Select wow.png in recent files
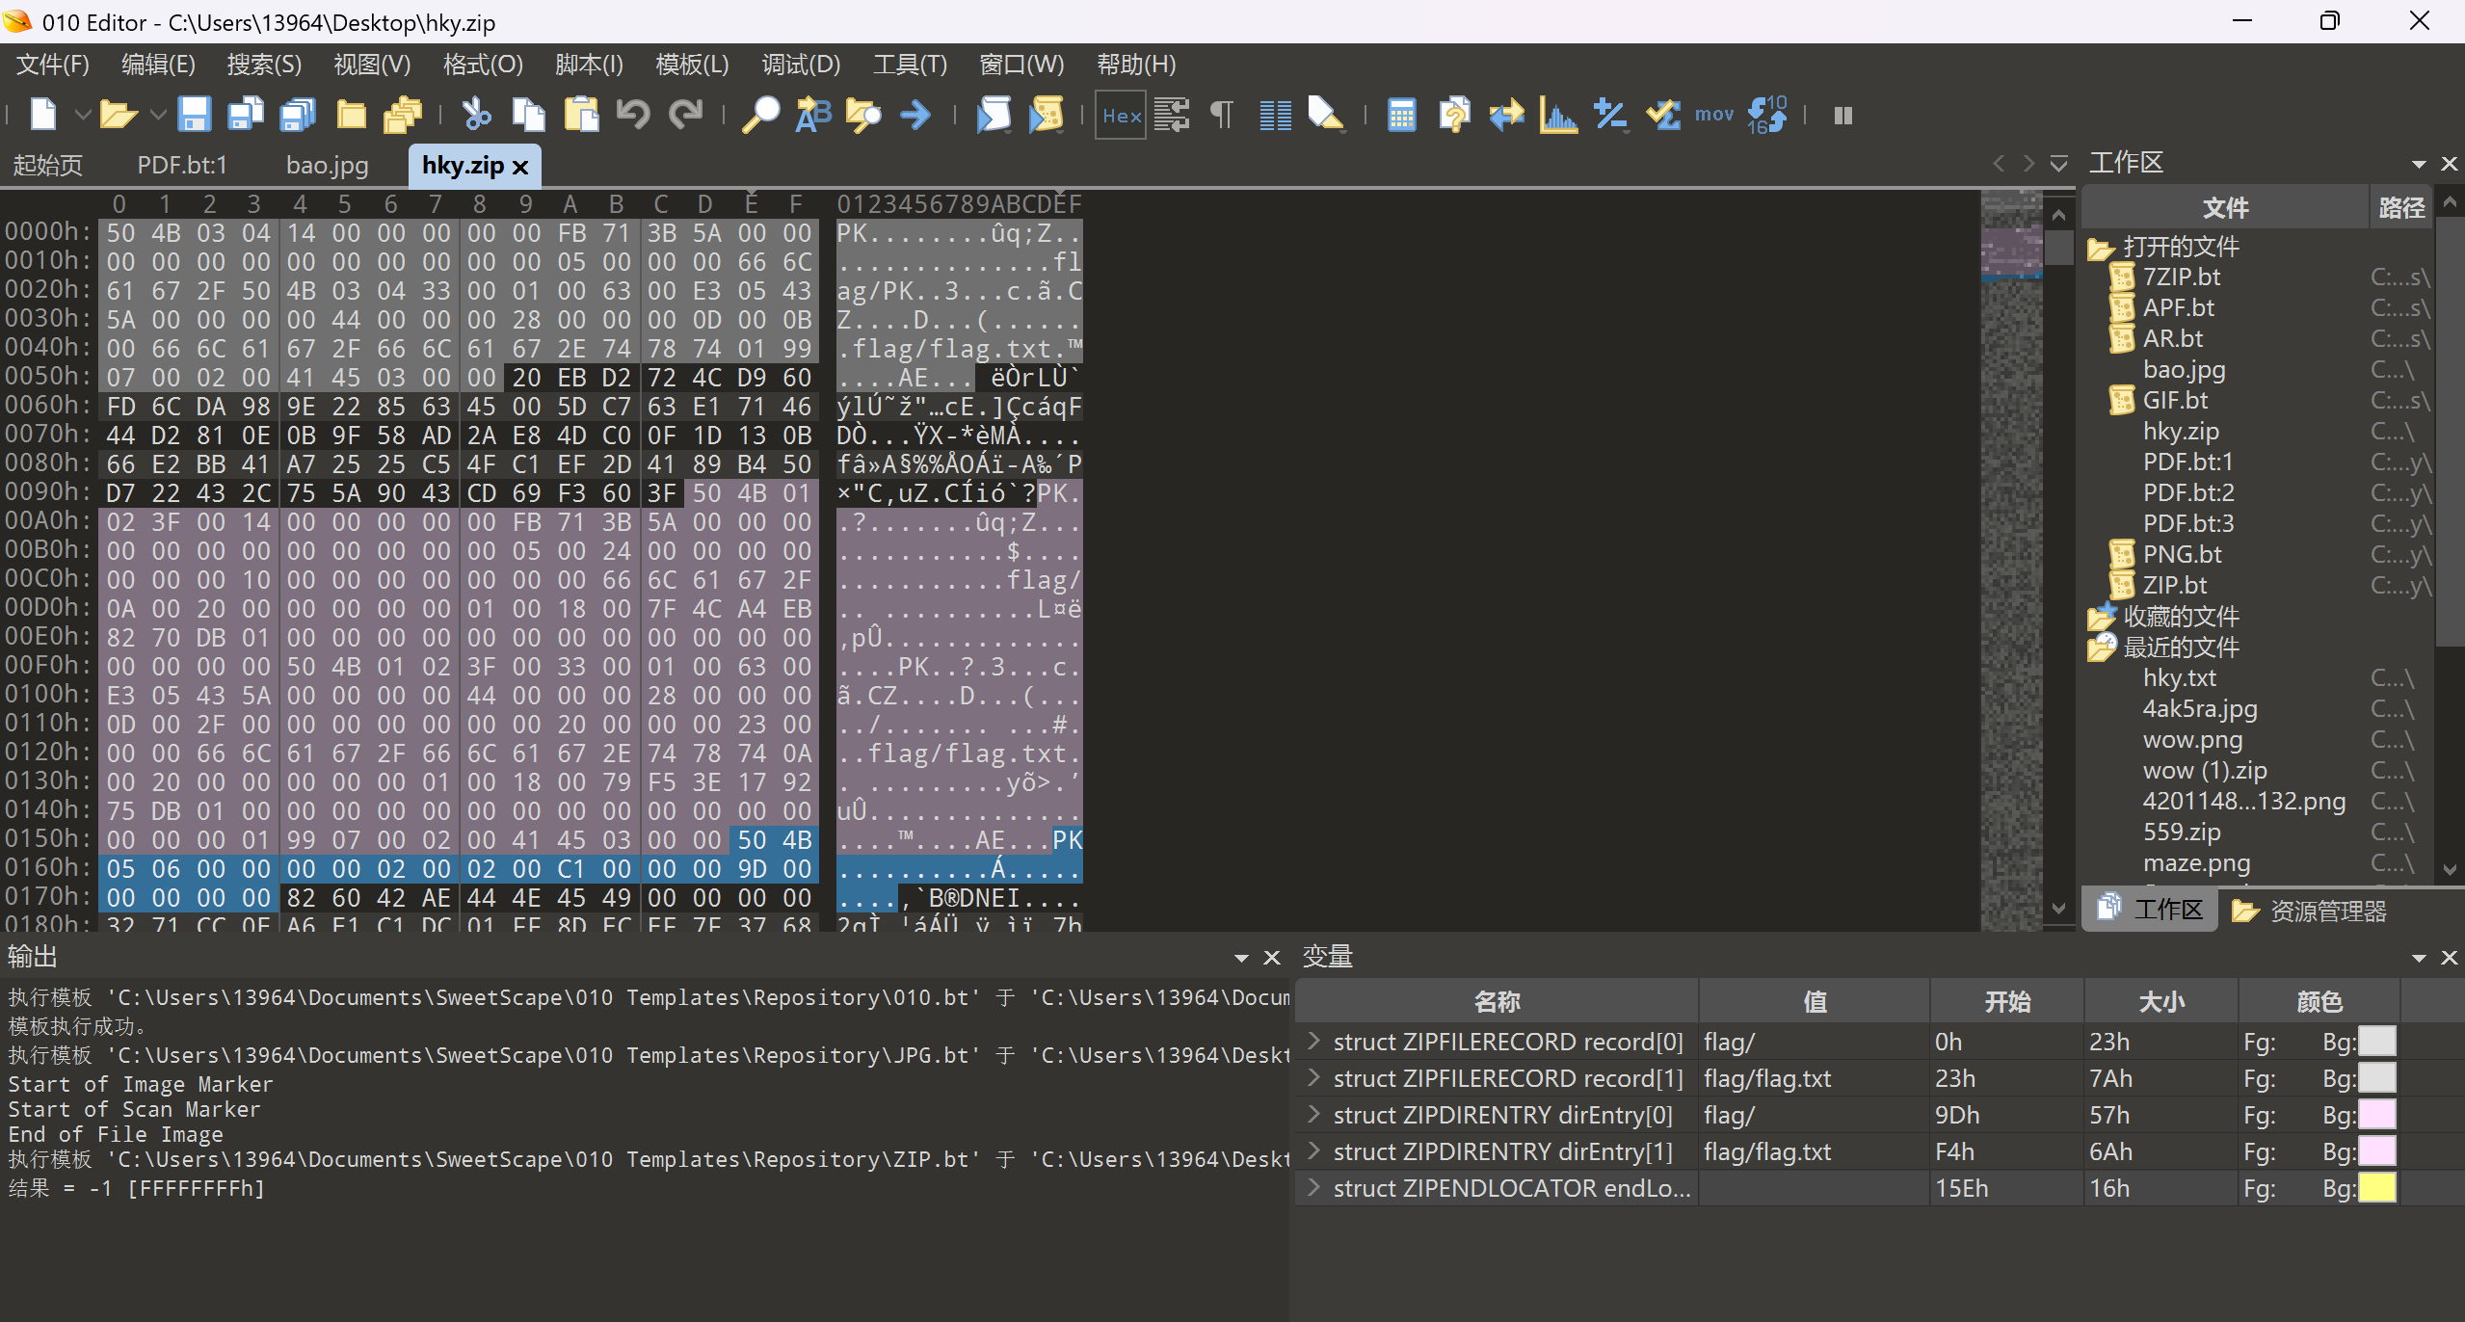The width and height of the screenshot is (2465, 1322). pos(2192,739)
